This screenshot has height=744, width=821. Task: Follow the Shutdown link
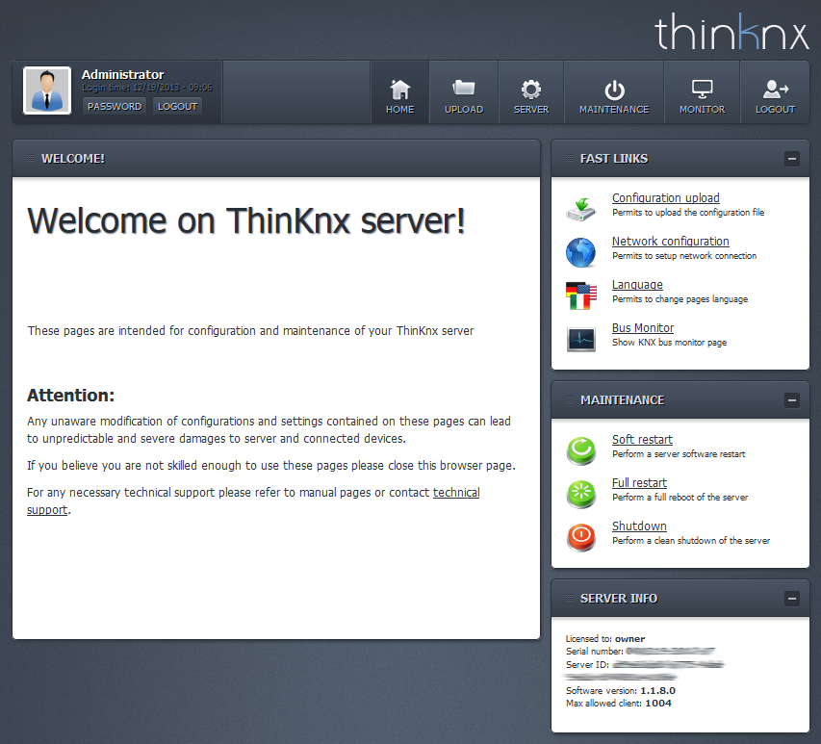(639, 526)
